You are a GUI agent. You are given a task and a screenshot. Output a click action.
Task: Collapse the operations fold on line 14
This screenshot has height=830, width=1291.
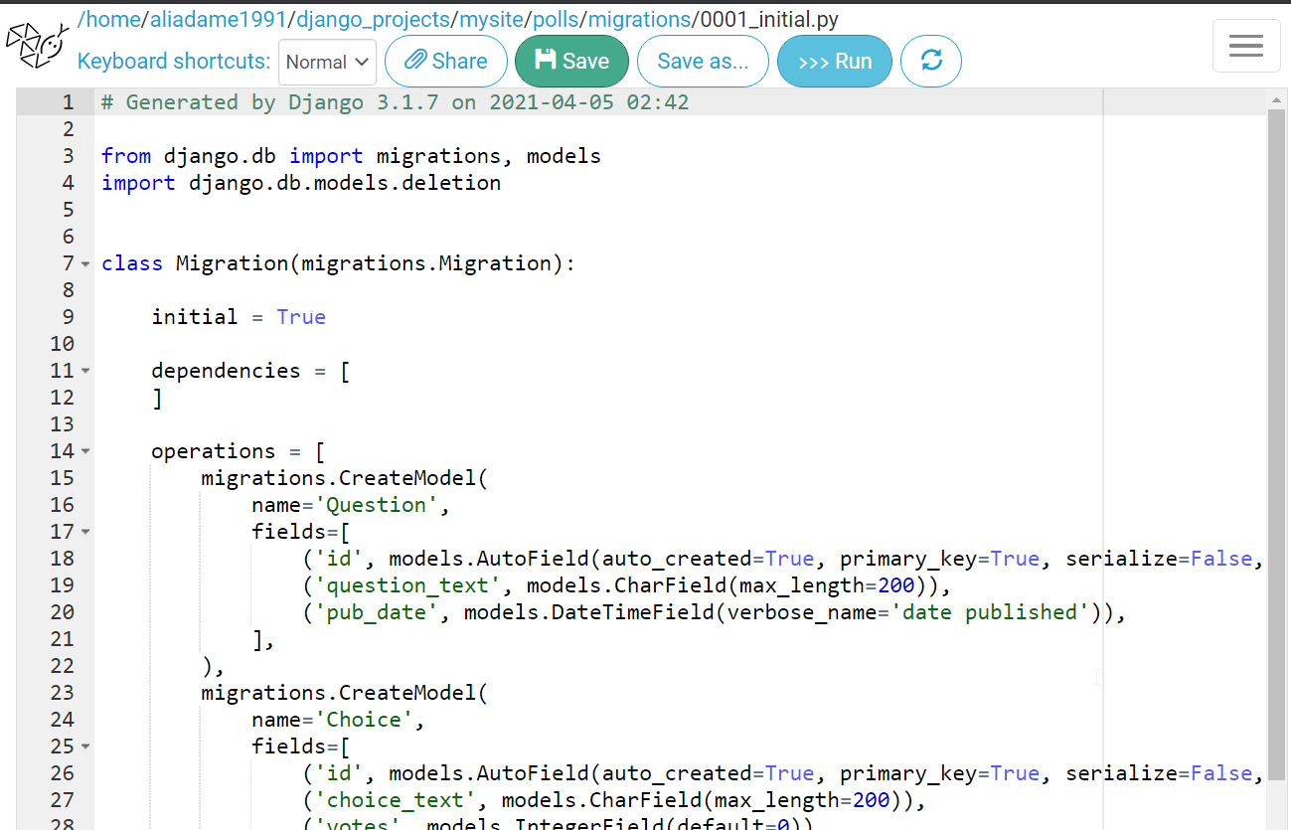(x=85, y=452)
